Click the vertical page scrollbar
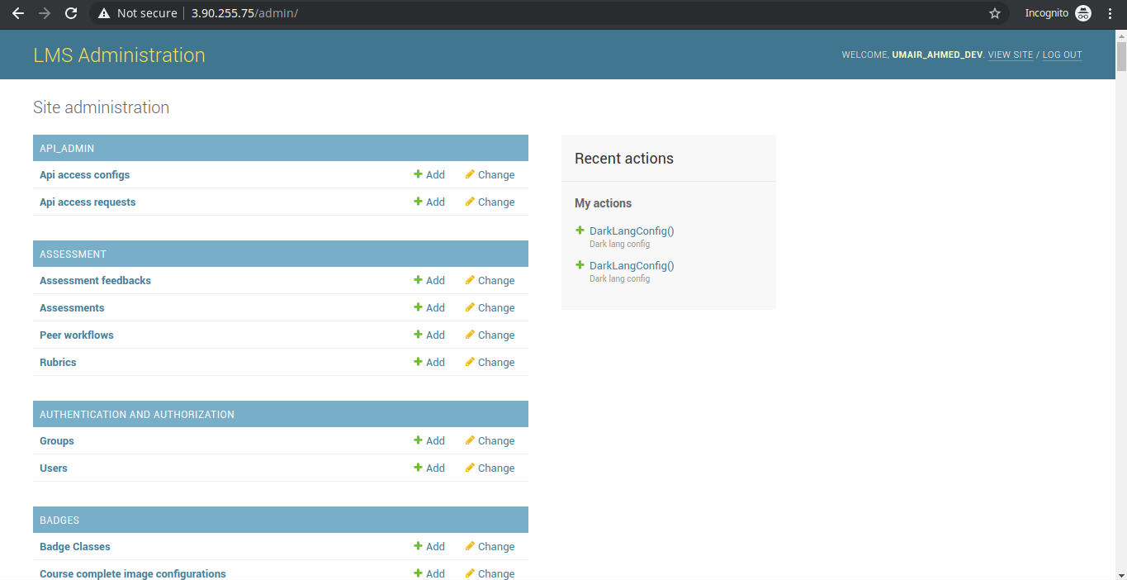The image size is (1127, 580). [x=1120, y=248]
